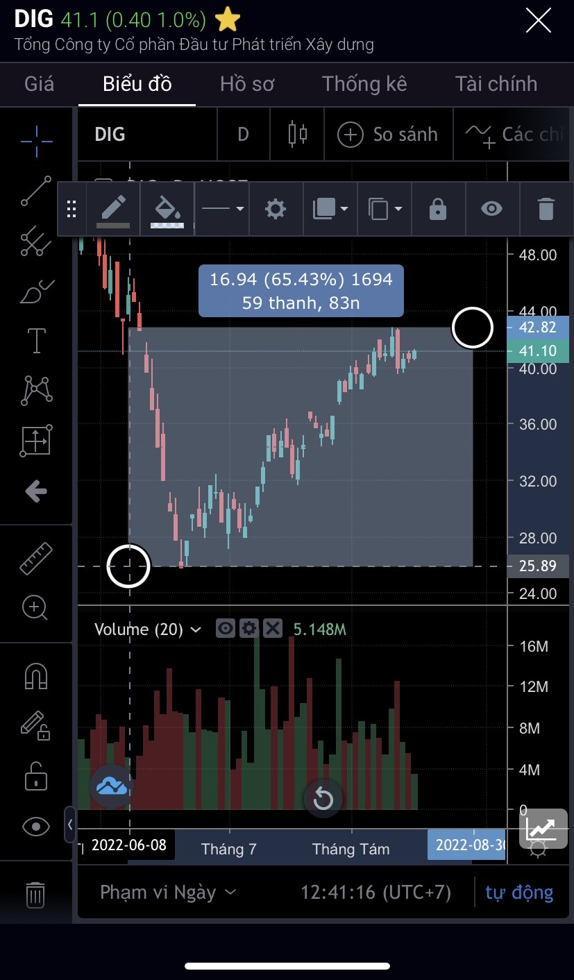
Task: Expand the line style dropdown
Action: point(222,209)
